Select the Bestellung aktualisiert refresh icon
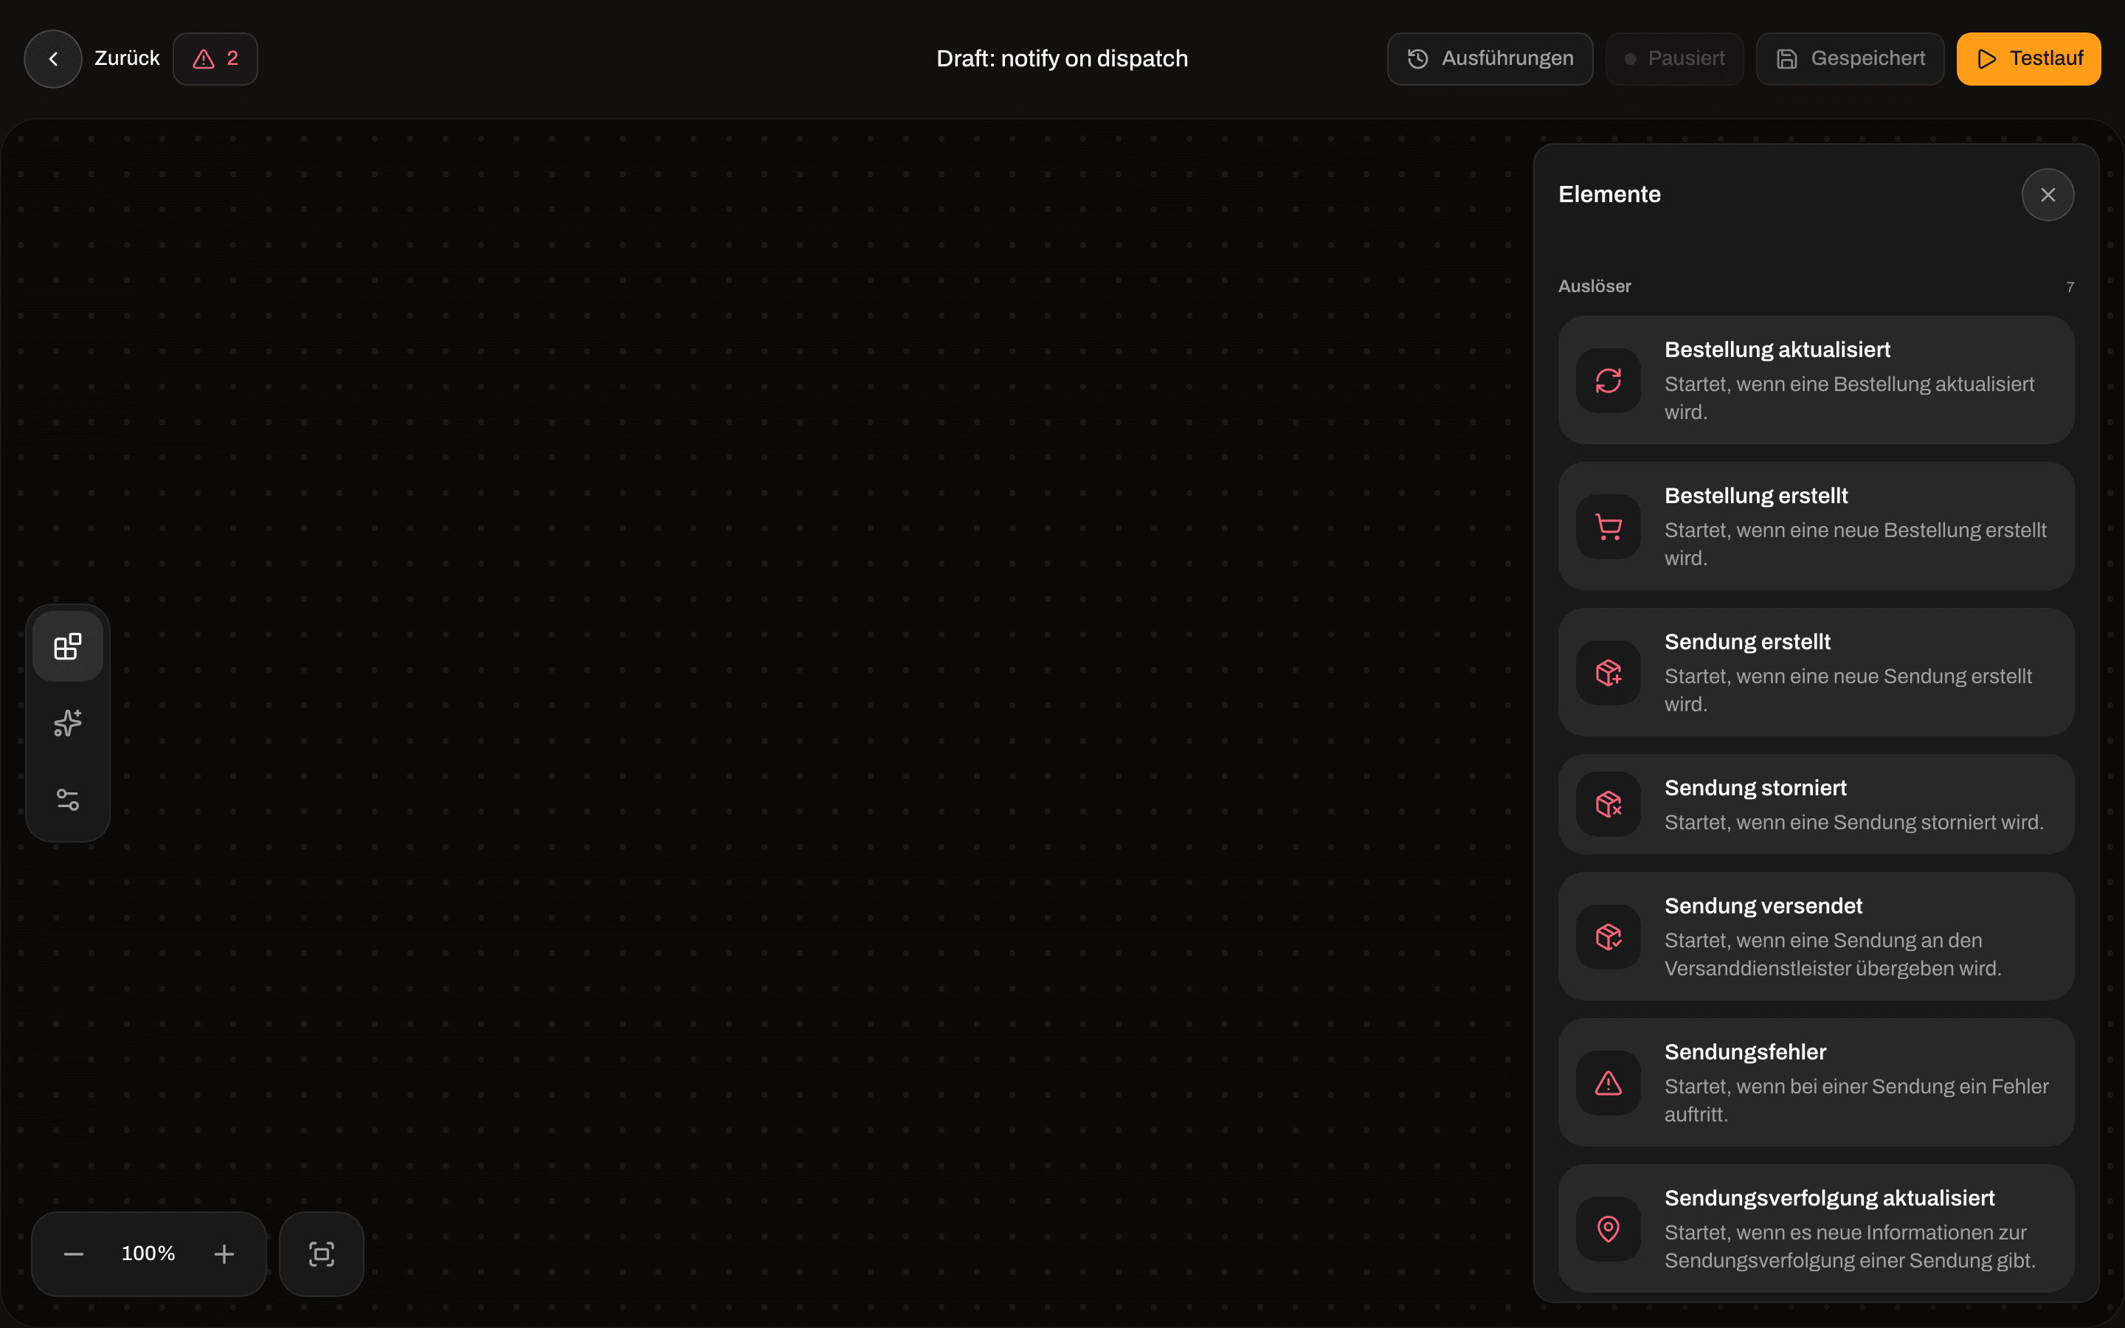The image size is (2125, 1328). click(1608, 380)
